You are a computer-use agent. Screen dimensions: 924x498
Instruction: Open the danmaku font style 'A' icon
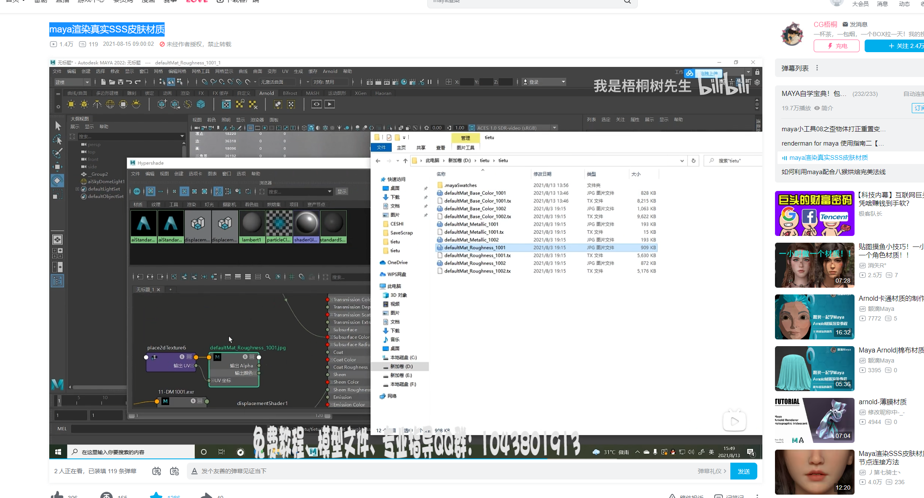[x=194, y=471]
